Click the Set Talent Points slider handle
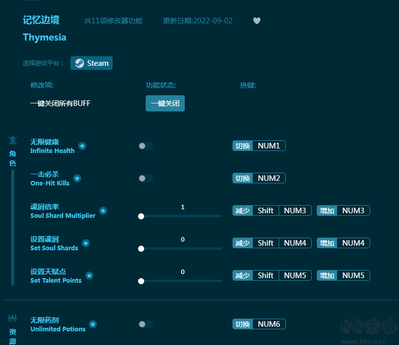399x345 pixels. tap(141, 281)
